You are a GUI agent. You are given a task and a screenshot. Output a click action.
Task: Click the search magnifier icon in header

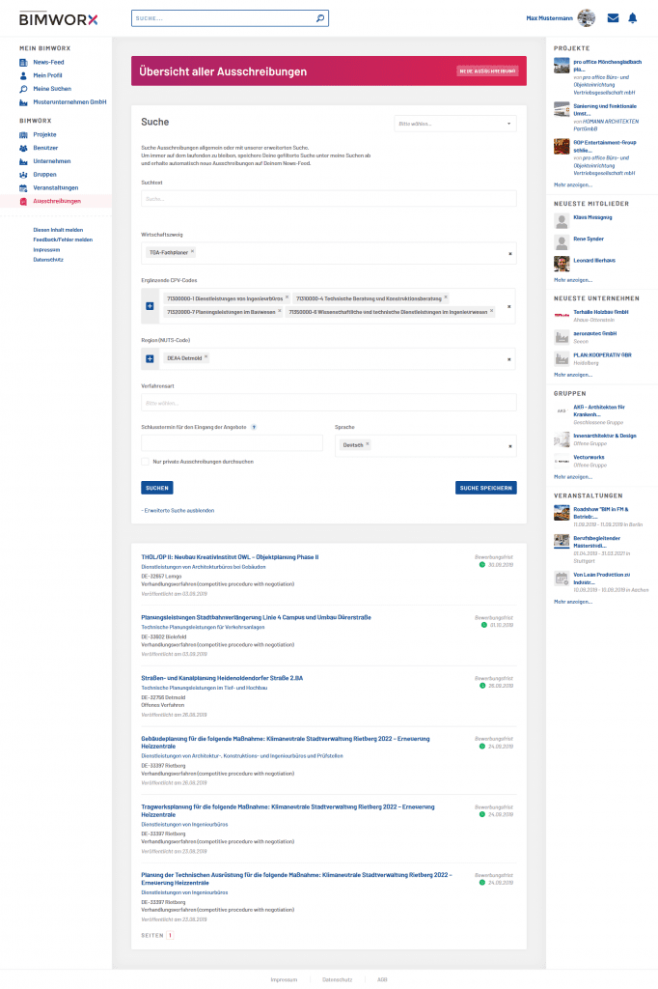pyautogui.click(x=320, y=18)
